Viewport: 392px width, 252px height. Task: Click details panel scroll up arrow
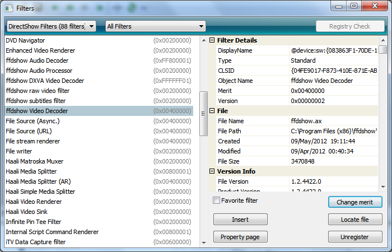tap(382, 40)
